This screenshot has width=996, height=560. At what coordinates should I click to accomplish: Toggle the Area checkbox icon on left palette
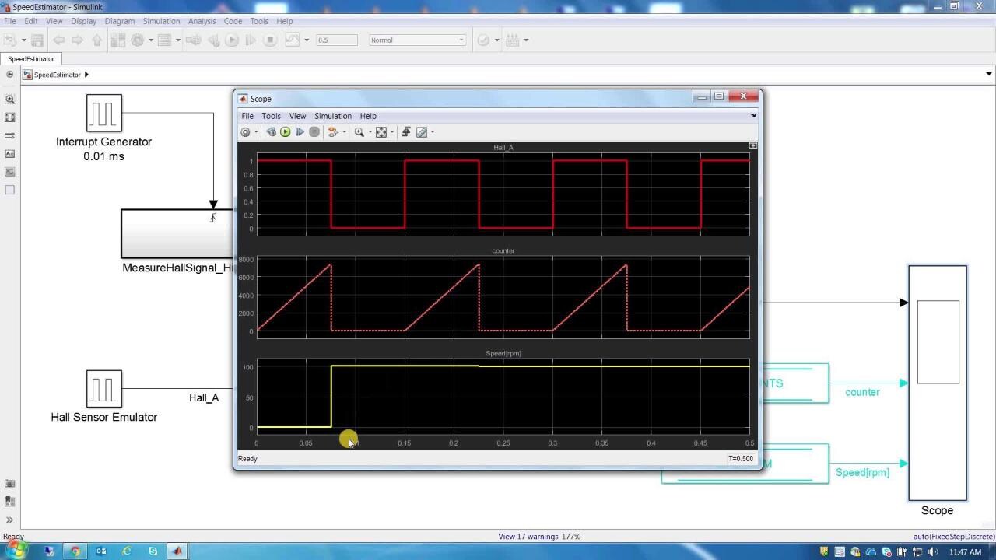pyautogui.click(x=10, y=190)
